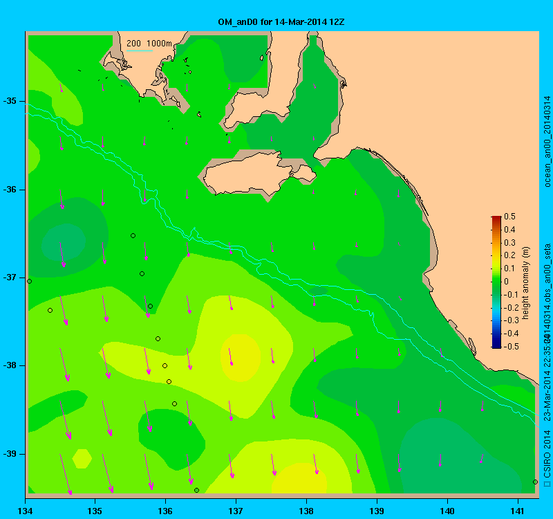The image size is (553, 519).
Task: Click the colorbar tick label -0.5
Action: tap(511, 347)
